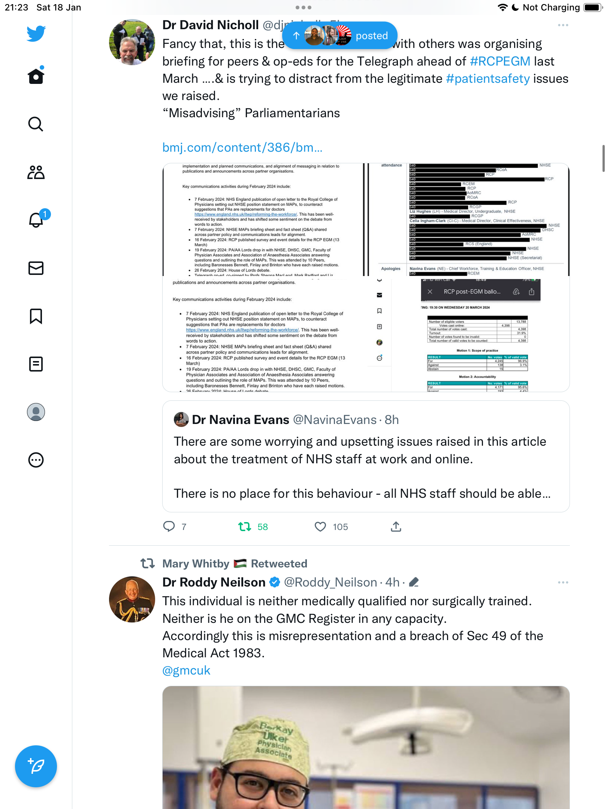Share David Nicholl's tweet via share icon
Screen dimensions: 607x809
(396, 527)
